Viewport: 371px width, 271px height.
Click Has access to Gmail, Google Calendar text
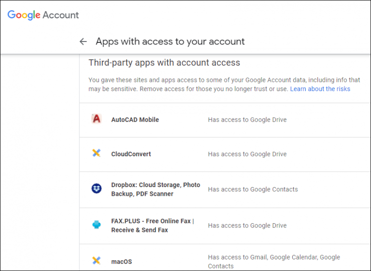tap(274, 261)
